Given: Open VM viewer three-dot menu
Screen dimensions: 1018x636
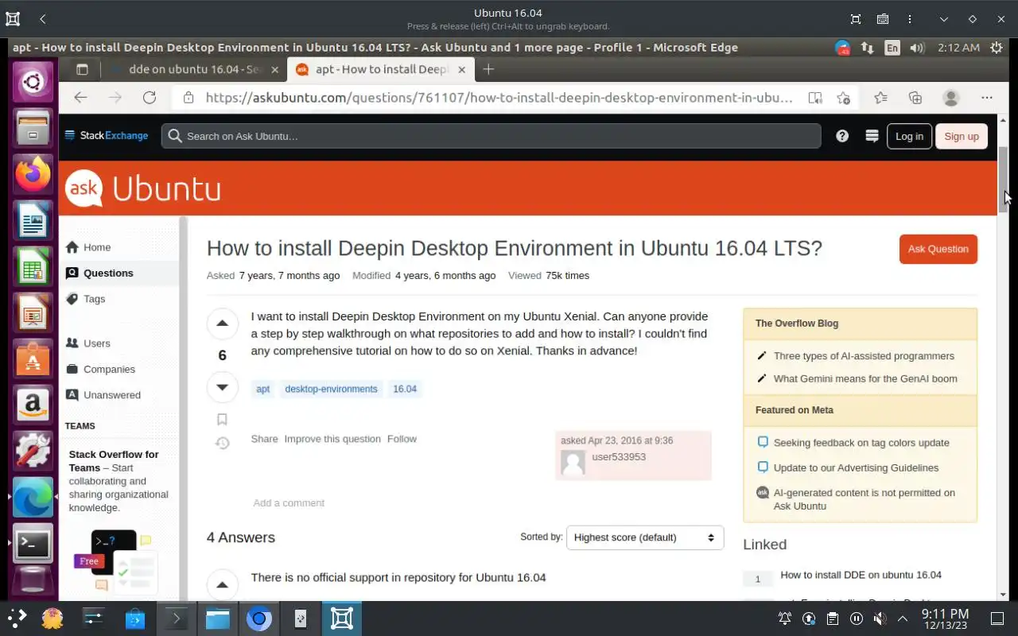Looking at the screenshot, I should (910, 18).
